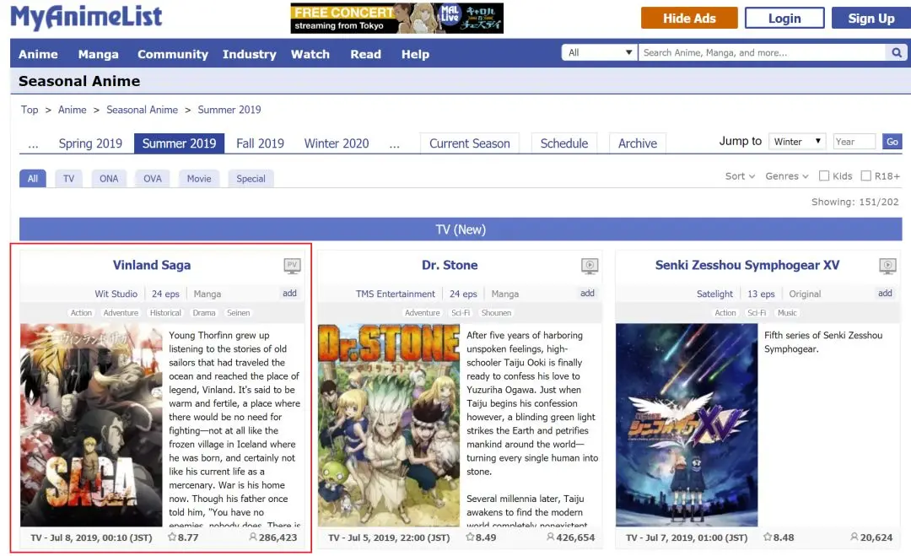Viewport: 911px width, 556px height.
Task: Filter by ONA type
Action: (109, 178)
